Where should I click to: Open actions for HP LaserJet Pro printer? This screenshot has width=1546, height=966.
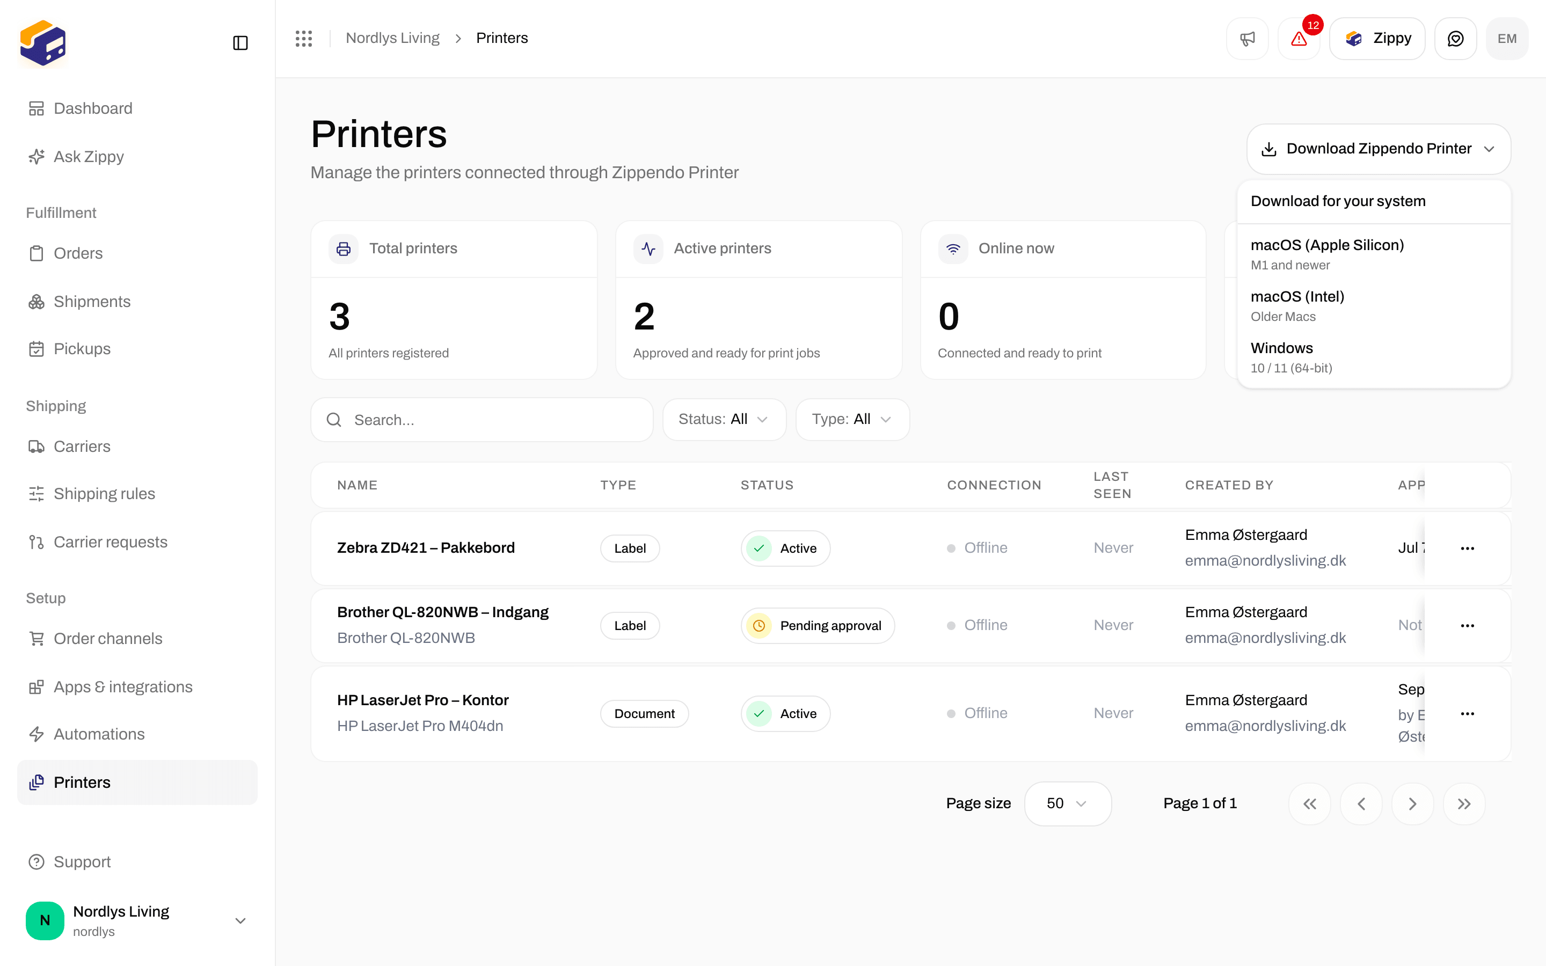[1468, 714]
